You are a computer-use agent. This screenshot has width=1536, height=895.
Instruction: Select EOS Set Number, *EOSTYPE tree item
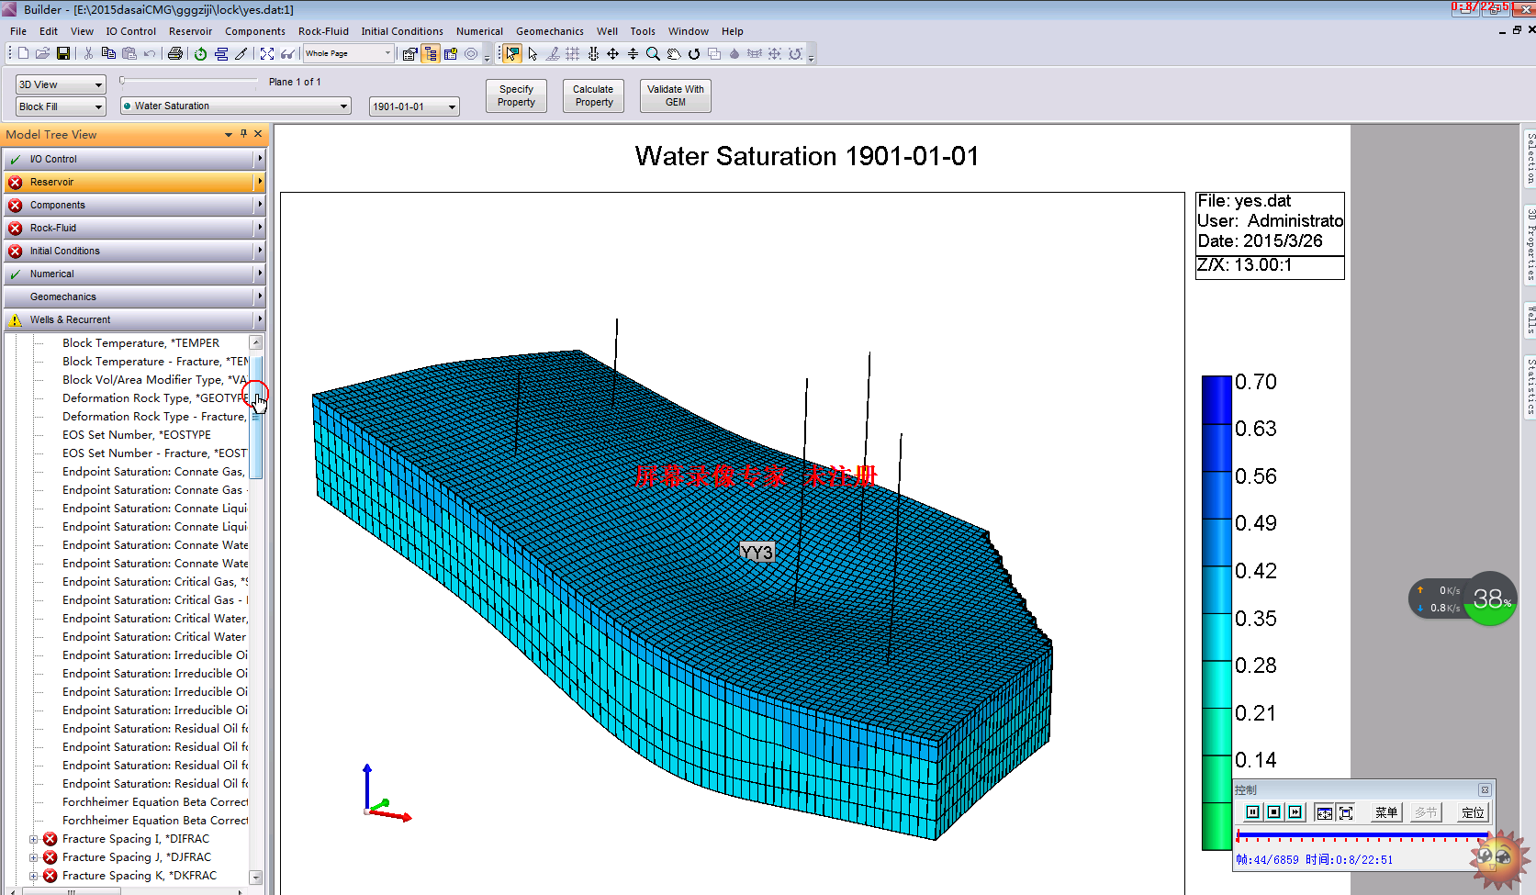point(137,435)
